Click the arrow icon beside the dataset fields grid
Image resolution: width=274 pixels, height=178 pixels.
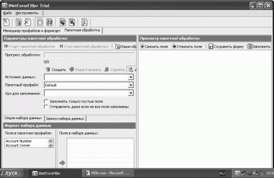62,163
